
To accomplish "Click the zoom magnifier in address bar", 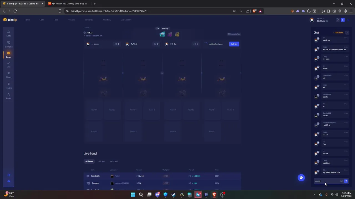I will coord(241,11).
